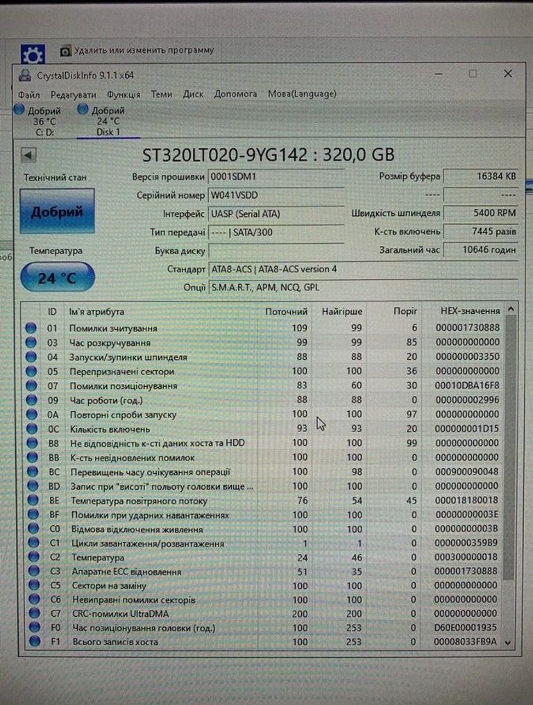The height and width of the screenshot is (705, 533).
Task: Click the Опції field S.M.A.R.T., APM, NCQ, GPL
Action: pyautogui.click(x=363, y=288)
